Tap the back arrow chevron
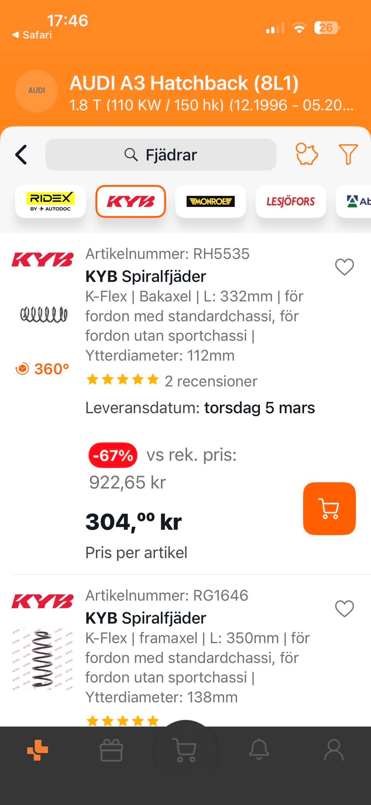The height and width of the screenshot is (805, 371). pos(22,155)
